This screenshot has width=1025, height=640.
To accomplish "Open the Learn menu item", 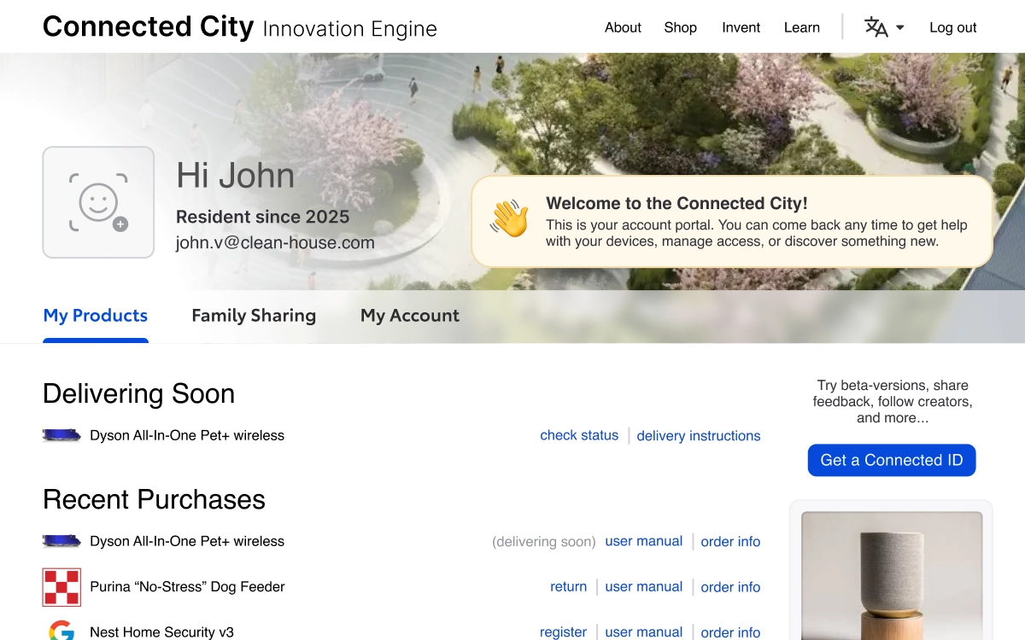I will coord(802,27).
